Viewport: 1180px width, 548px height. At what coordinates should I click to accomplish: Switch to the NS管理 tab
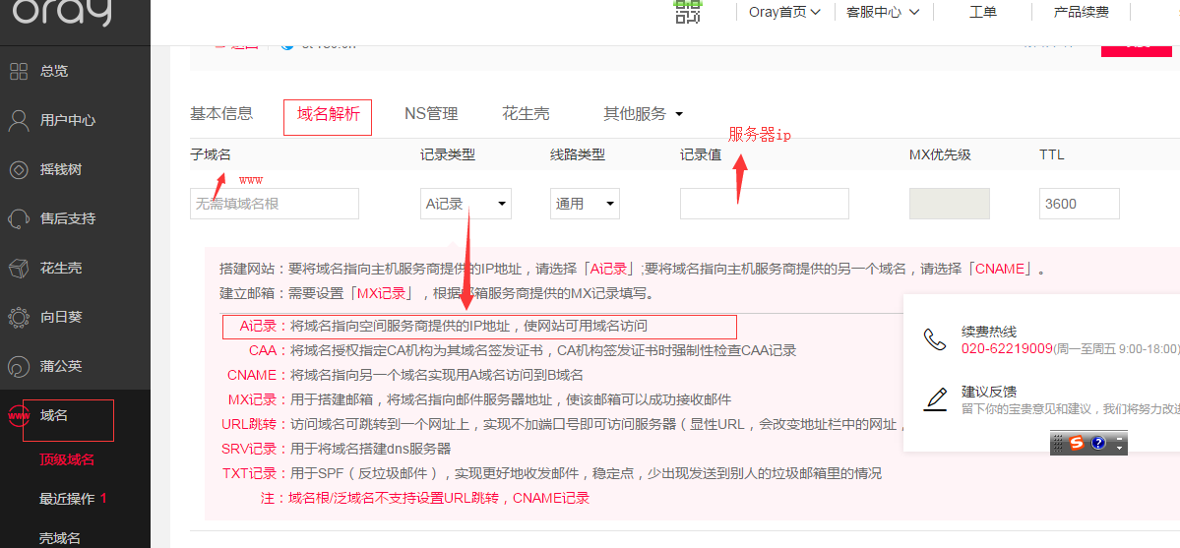[x=431, y=114]
